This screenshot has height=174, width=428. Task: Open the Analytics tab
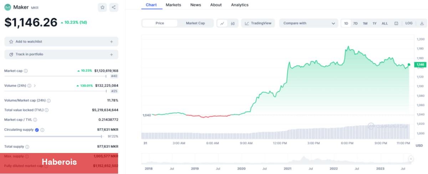pyautogui.click(x=240, y=5)
